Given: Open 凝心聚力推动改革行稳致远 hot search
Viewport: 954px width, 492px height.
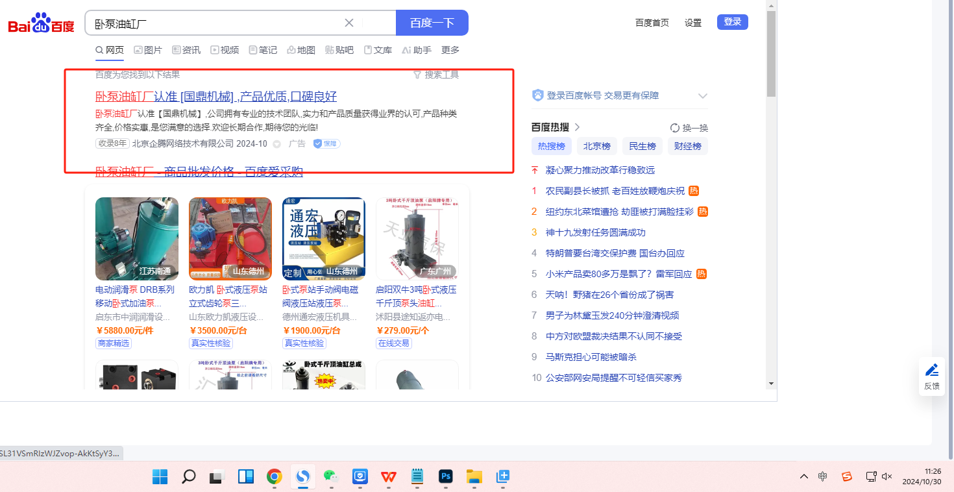Looking at the screenshot, I should (600, 170).
